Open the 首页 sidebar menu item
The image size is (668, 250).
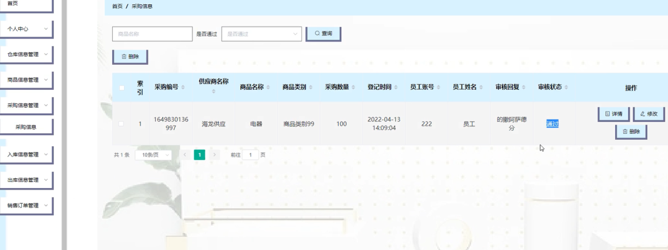[x=26, y=4]
